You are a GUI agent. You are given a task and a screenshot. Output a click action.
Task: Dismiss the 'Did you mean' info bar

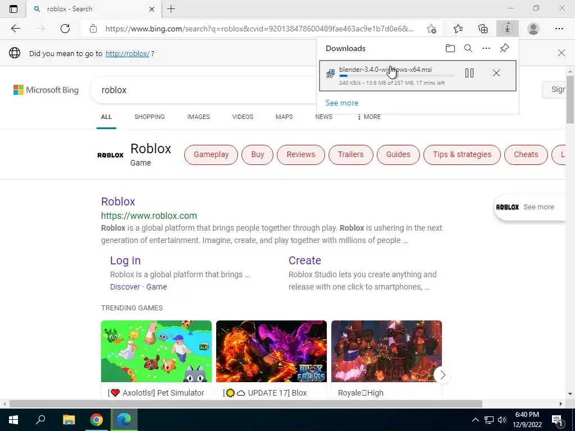(x=561, y=53)
